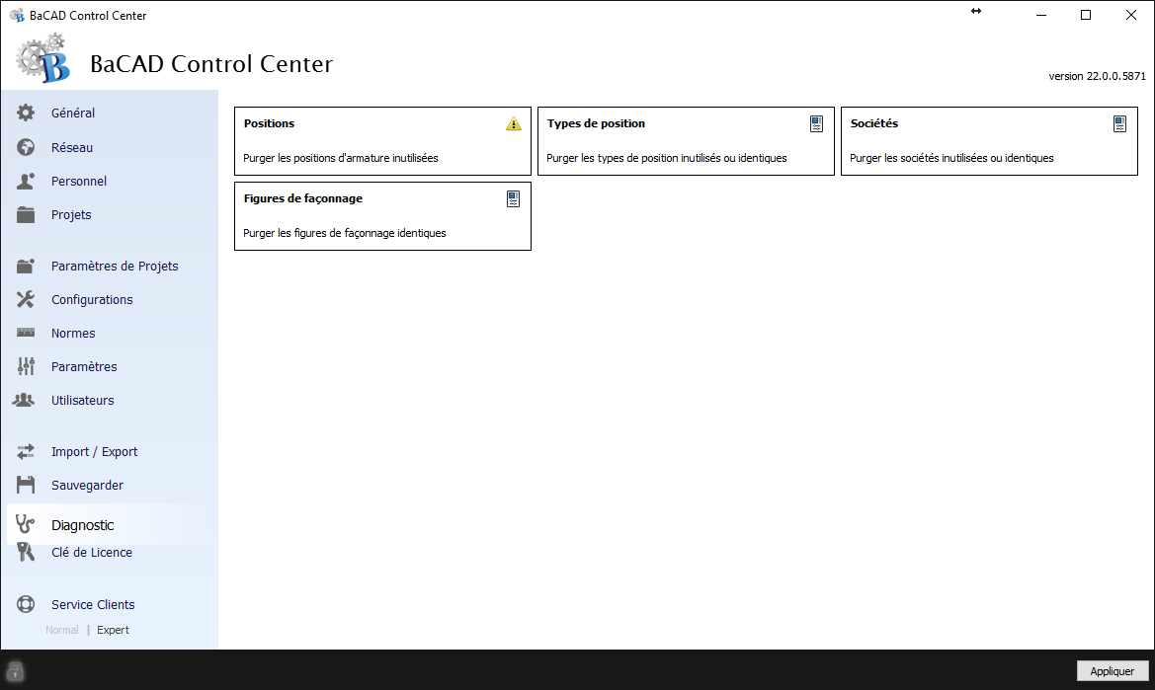This screenshot has height=690, width=1155.
Task: Open the Général section
Action: (x=73, y=113)
